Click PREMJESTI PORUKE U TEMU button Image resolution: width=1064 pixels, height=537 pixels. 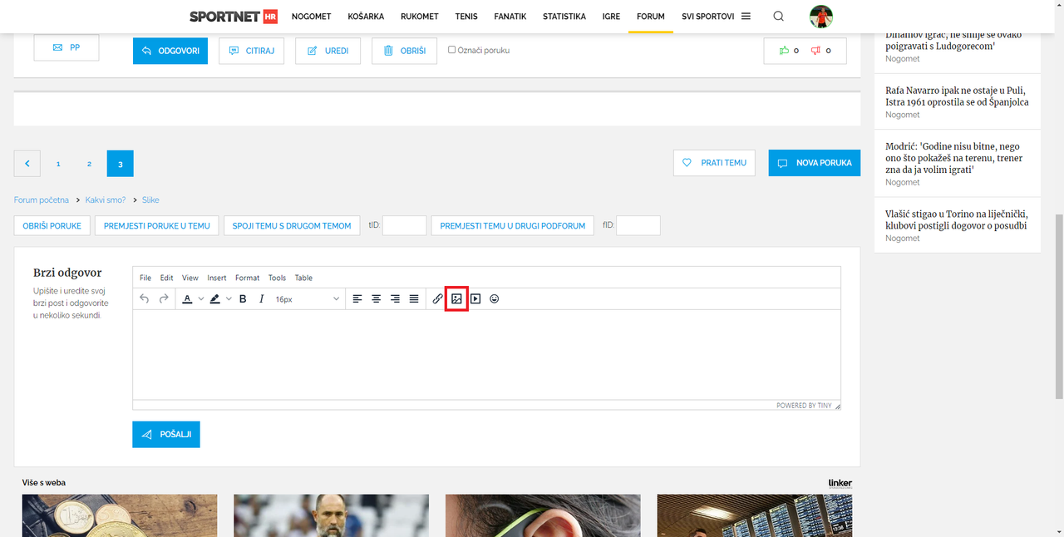coord(157,225)
